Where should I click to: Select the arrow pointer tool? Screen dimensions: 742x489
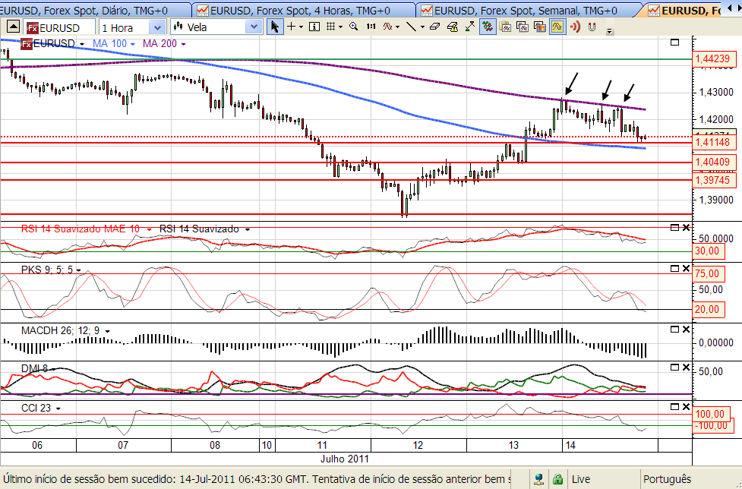coord(274,27)
